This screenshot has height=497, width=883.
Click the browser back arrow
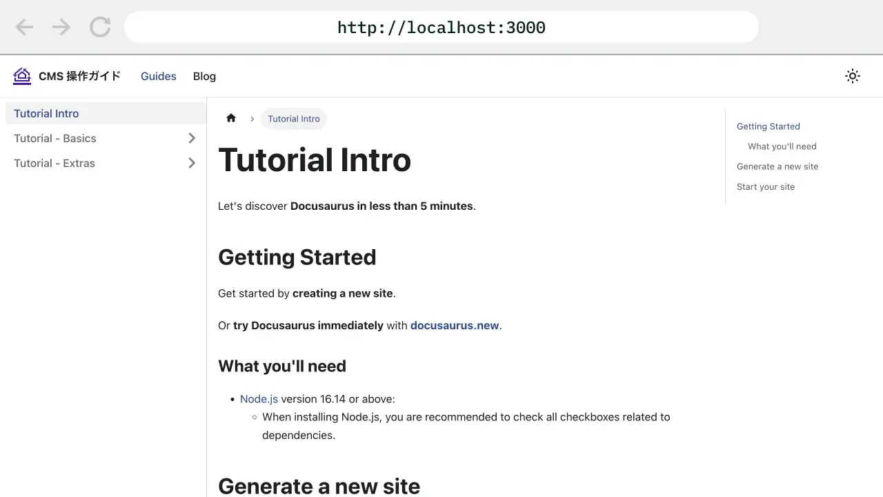24,28
